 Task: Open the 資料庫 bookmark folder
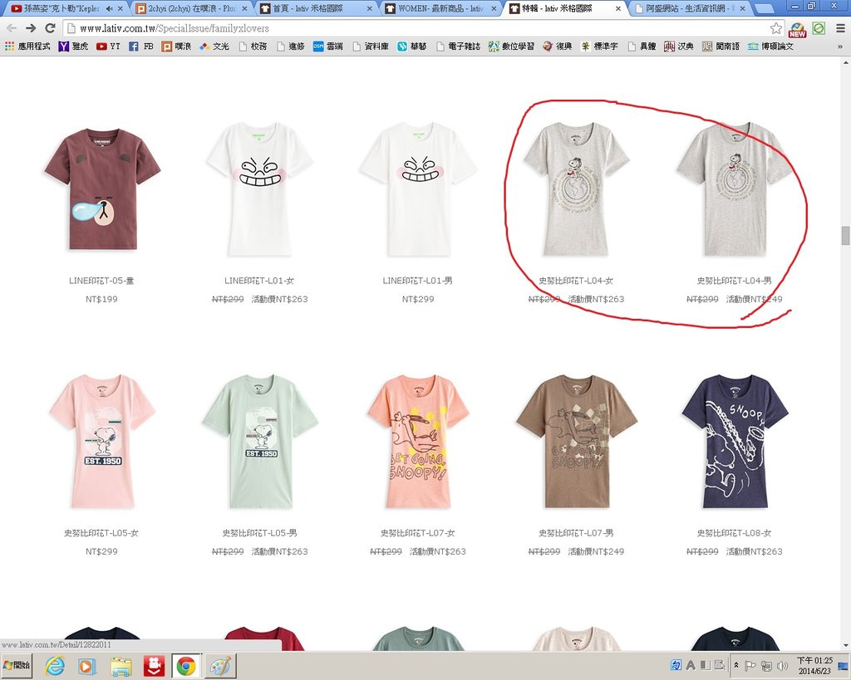click(x=370, y=46)
